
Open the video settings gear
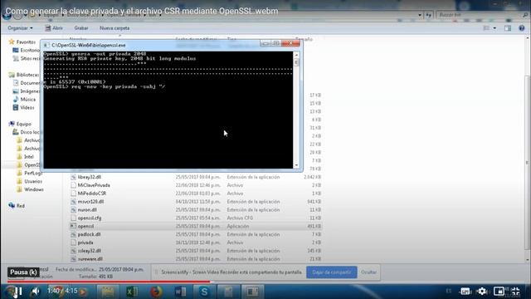coord(482,292)
